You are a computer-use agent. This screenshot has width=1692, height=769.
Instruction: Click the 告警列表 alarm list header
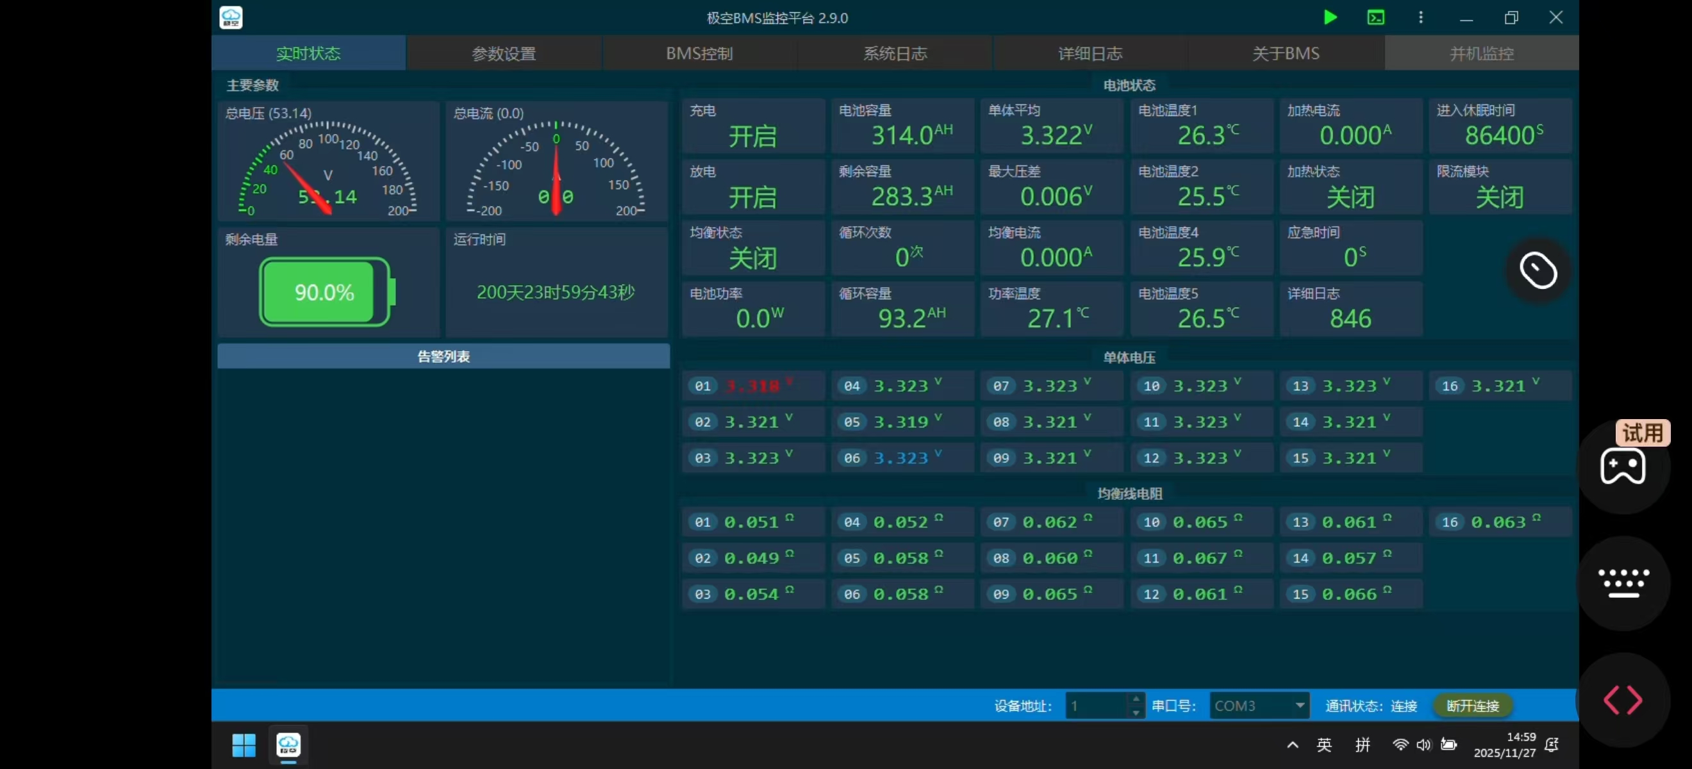pyautogui.click(x=444, y=356)
